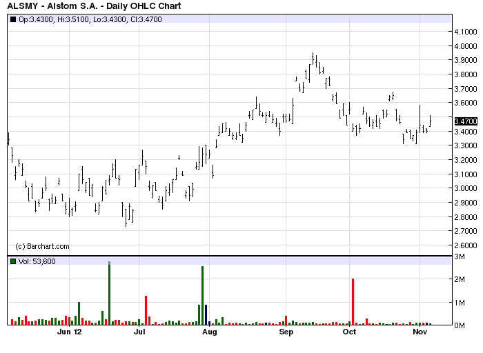Click the 'Nov' date axis label
483x353 pixels.
(420, 332)
